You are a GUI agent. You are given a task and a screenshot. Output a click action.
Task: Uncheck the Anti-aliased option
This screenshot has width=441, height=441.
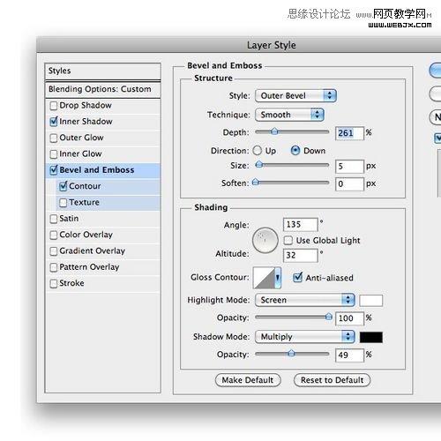point(297,277)
